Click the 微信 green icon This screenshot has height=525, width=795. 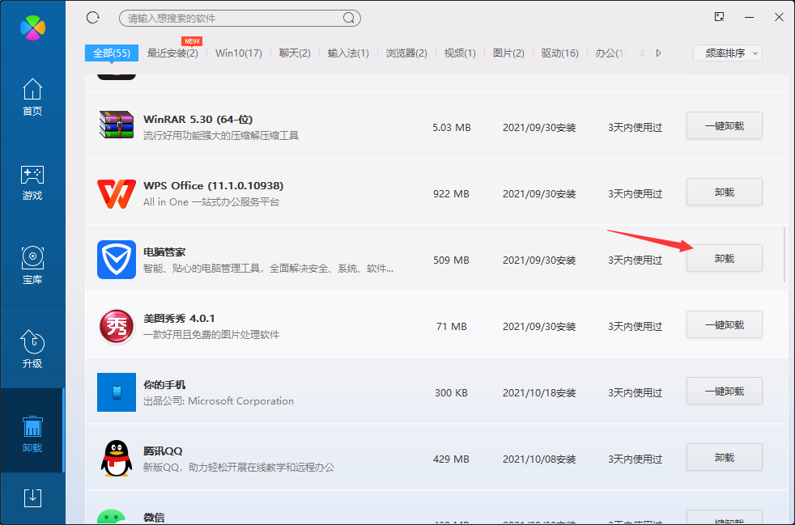pos(112,516)
